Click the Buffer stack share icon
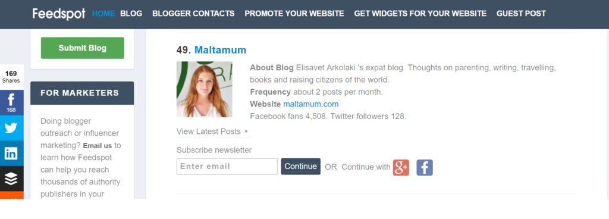 [11, 179]
